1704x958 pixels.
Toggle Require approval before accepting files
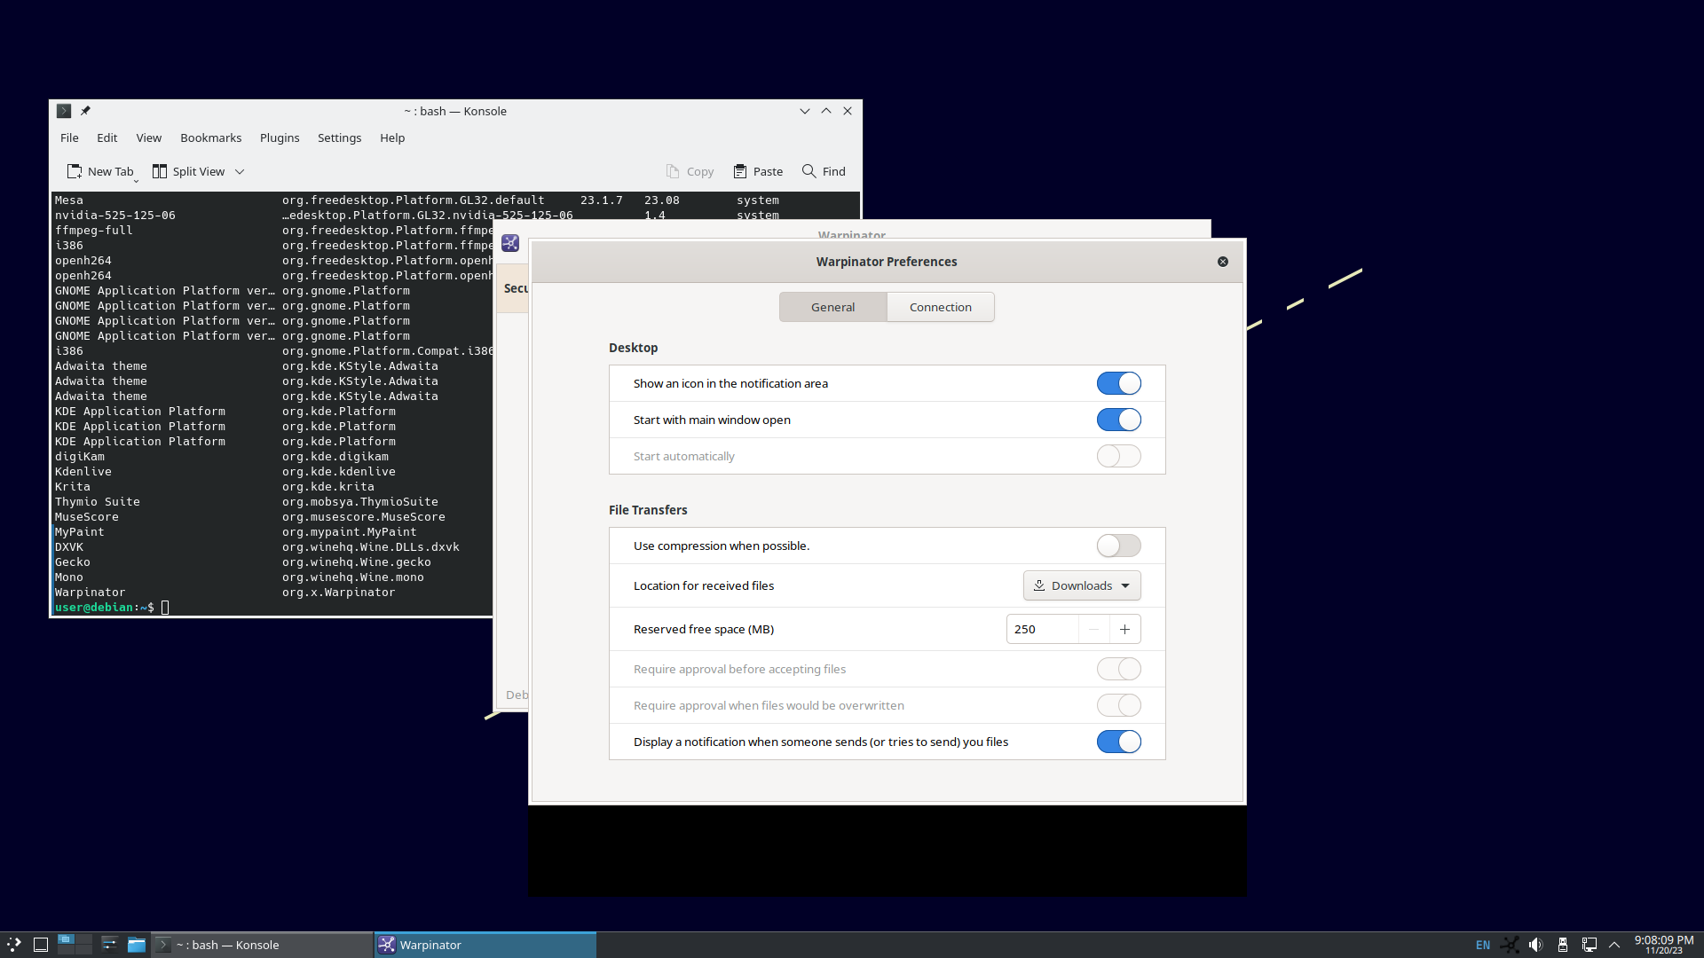(1118, 669)
